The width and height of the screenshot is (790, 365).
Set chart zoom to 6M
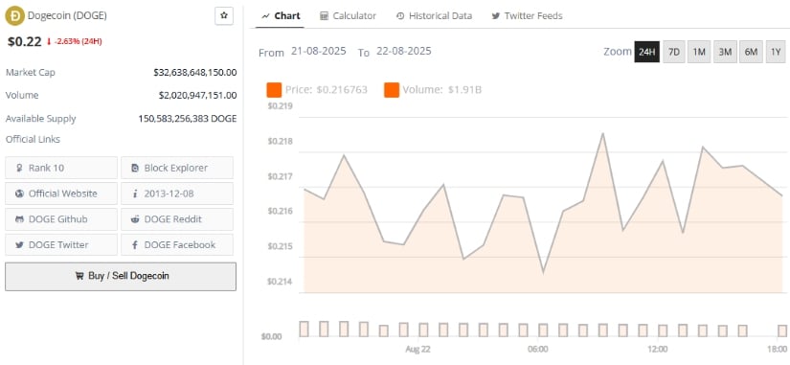[751, 52]
